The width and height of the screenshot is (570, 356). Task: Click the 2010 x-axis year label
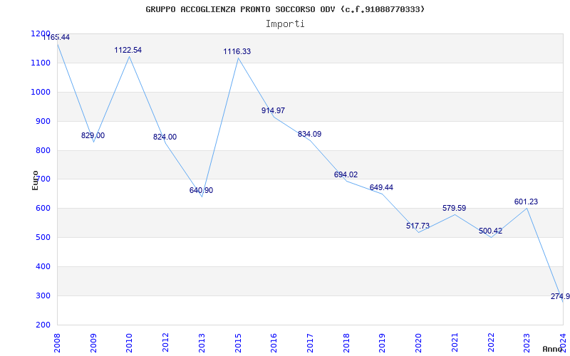[130, 342]
